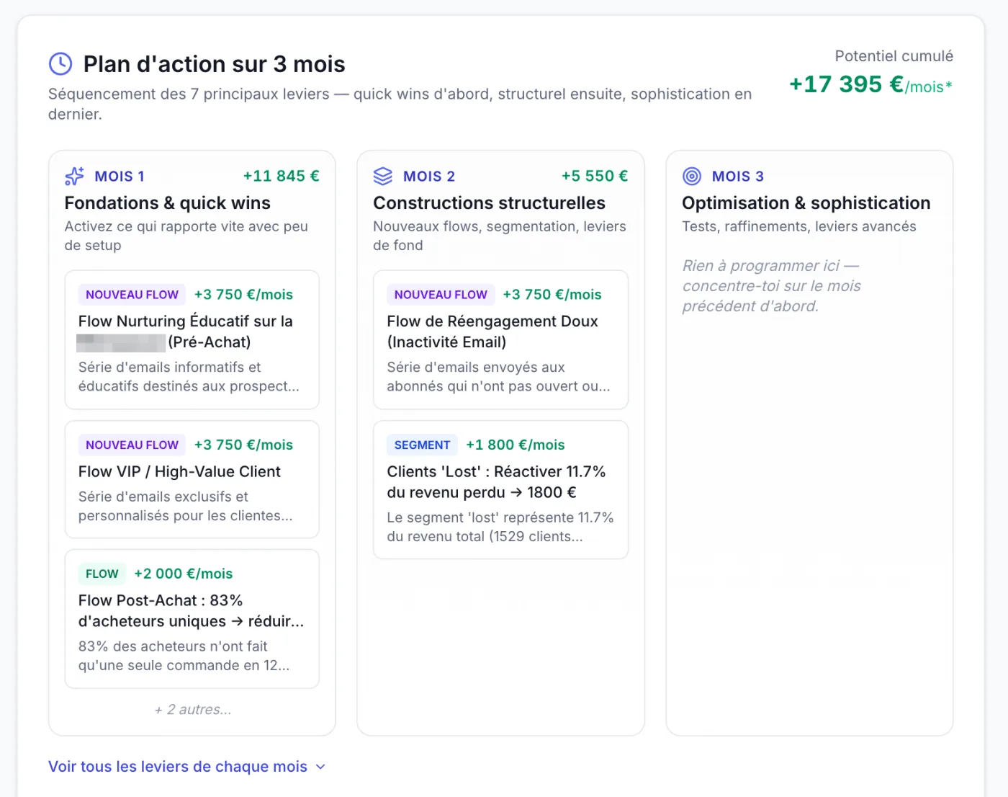The width and height of the screenshot is (1008, 797).
Task: Click the sparkle icon next to MOIS 1
Action: pyautogui.click(x=74, y=176)
